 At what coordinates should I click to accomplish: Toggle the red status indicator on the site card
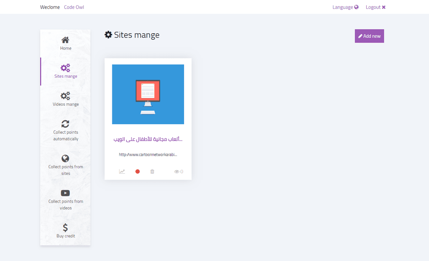(137, 171)
